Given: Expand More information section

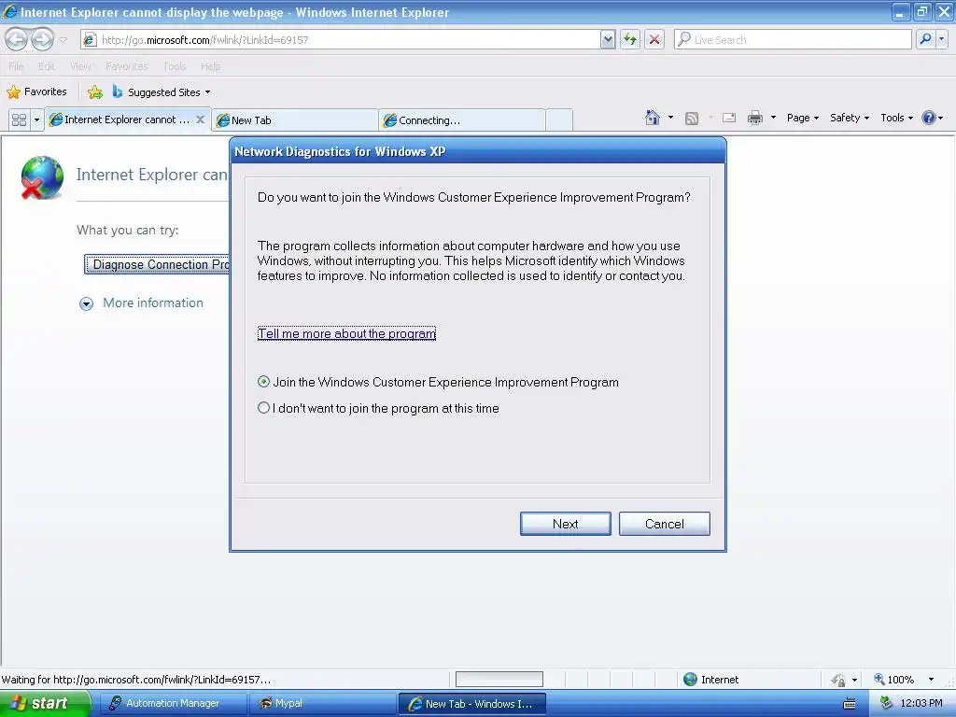Looking at the screenshot, I should 142,303.
